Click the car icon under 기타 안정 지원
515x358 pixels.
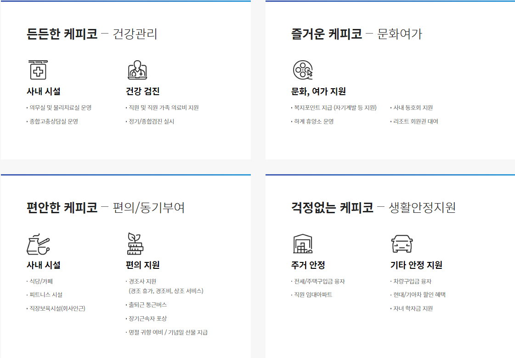point(401,244)
